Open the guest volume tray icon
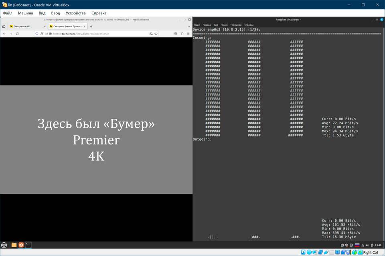 point(367,245)
